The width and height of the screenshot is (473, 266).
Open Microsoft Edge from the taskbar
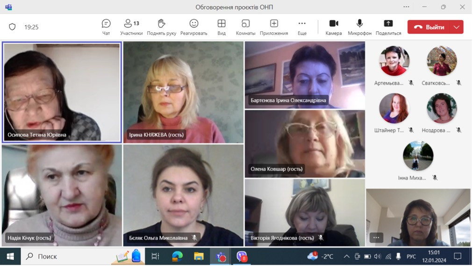coord(178,256)
